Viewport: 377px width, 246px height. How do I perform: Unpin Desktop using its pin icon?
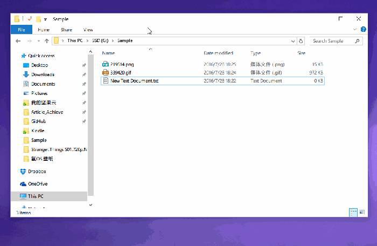point(84,65)
